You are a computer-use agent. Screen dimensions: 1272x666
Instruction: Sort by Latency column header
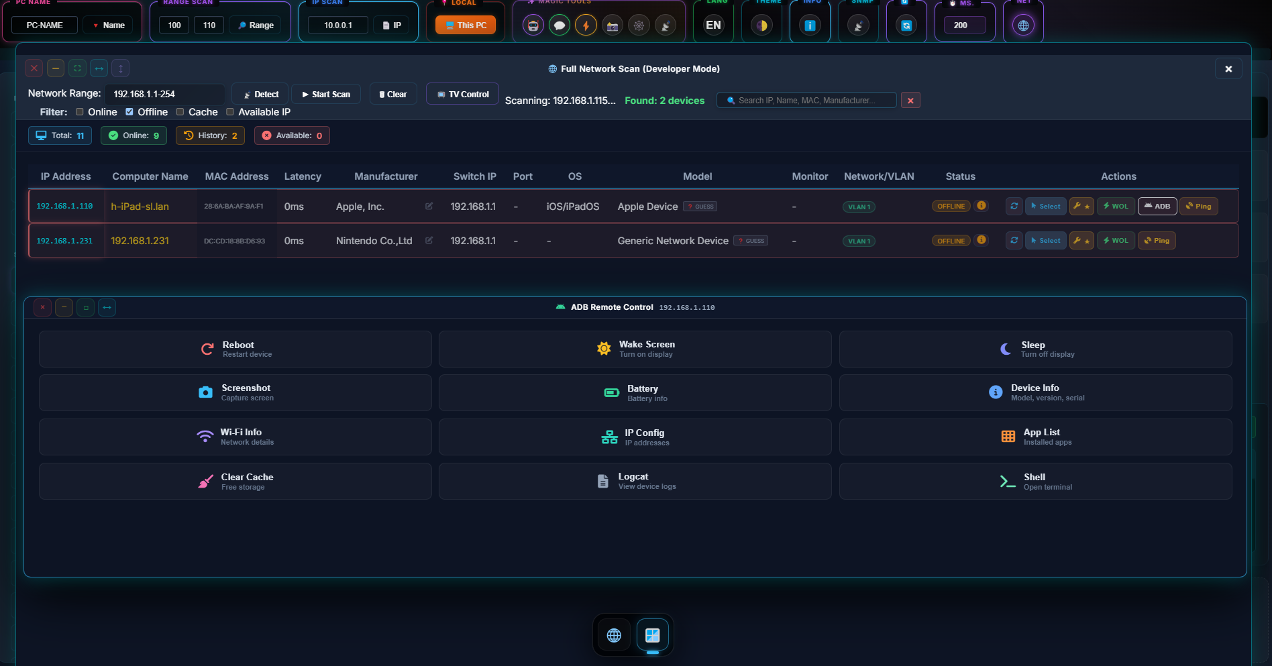pyautogui.click(x=303, y=176)
